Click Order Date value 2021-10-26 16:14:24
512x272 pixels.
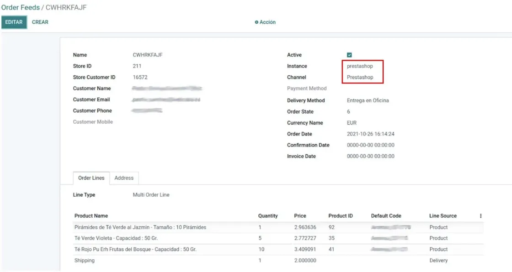coord(371,134)
